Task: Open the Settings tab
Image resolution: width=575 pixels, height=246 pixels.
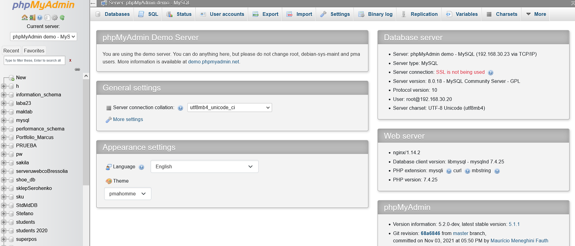Action: pos(335,14)
